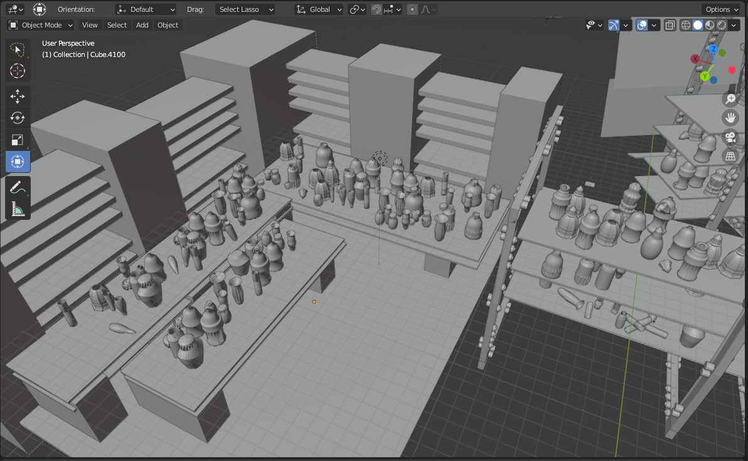
Task: Click '(1) Collection | Cube.4100' text
Action: (x=83, y=54)
